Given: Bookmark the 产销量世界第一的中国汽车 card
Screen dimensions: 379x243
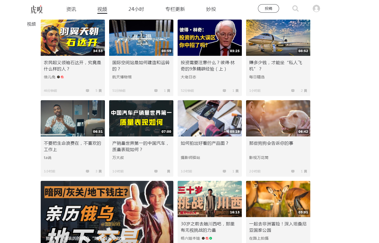Looking at the screenshot, I should coord(169,171).
